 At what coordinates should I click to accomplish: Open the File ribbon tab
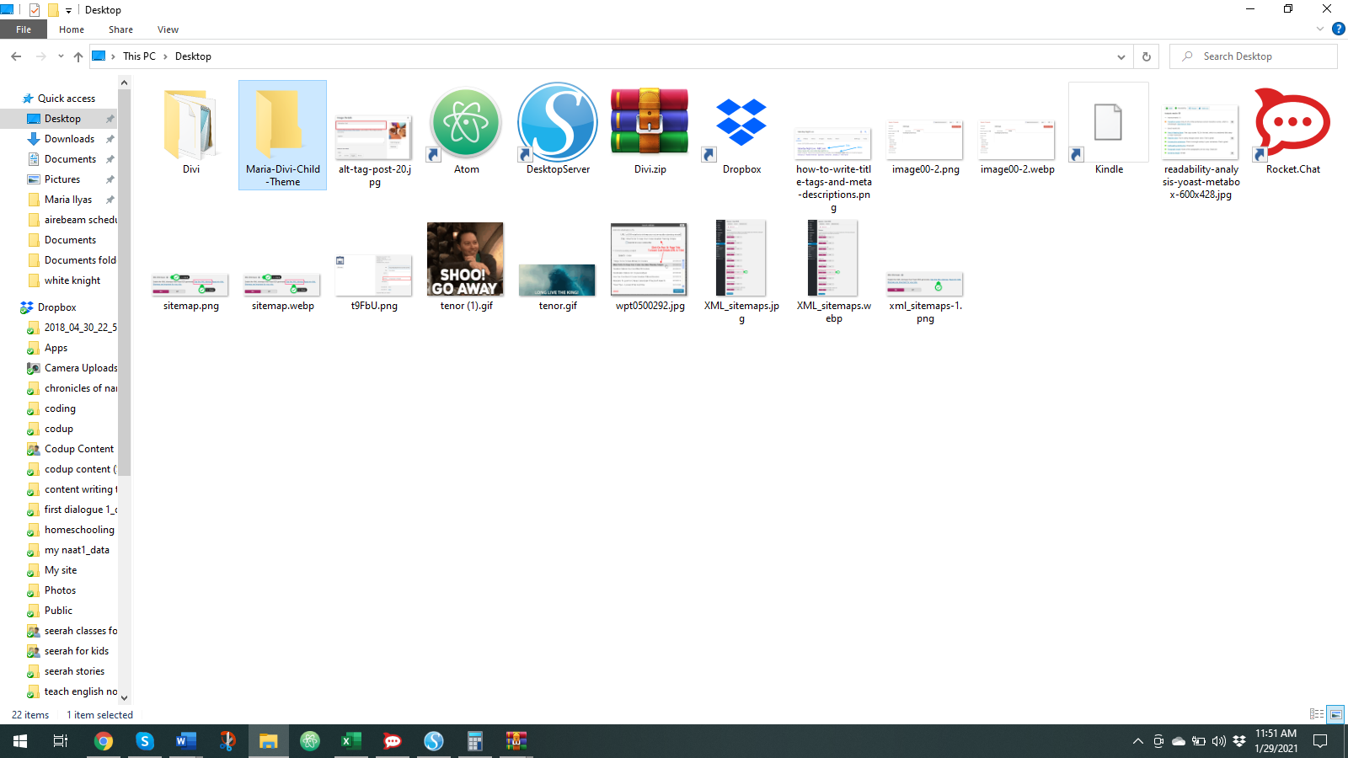24,29
